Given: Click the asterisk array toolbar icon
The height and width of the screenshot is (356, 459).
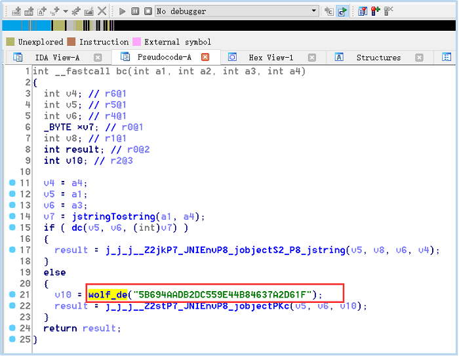Looking at the screenshot, I should [76, 11].
